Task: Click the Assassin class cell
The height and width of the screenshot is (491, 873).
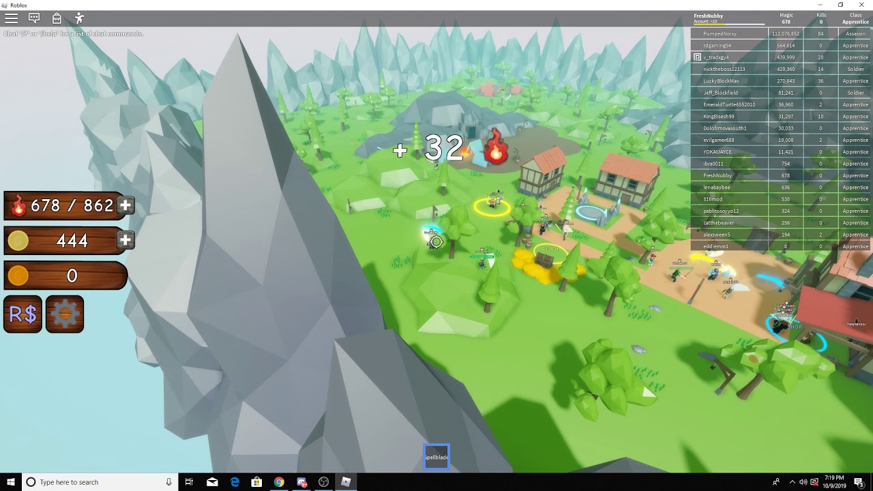Action: [855, 33]
